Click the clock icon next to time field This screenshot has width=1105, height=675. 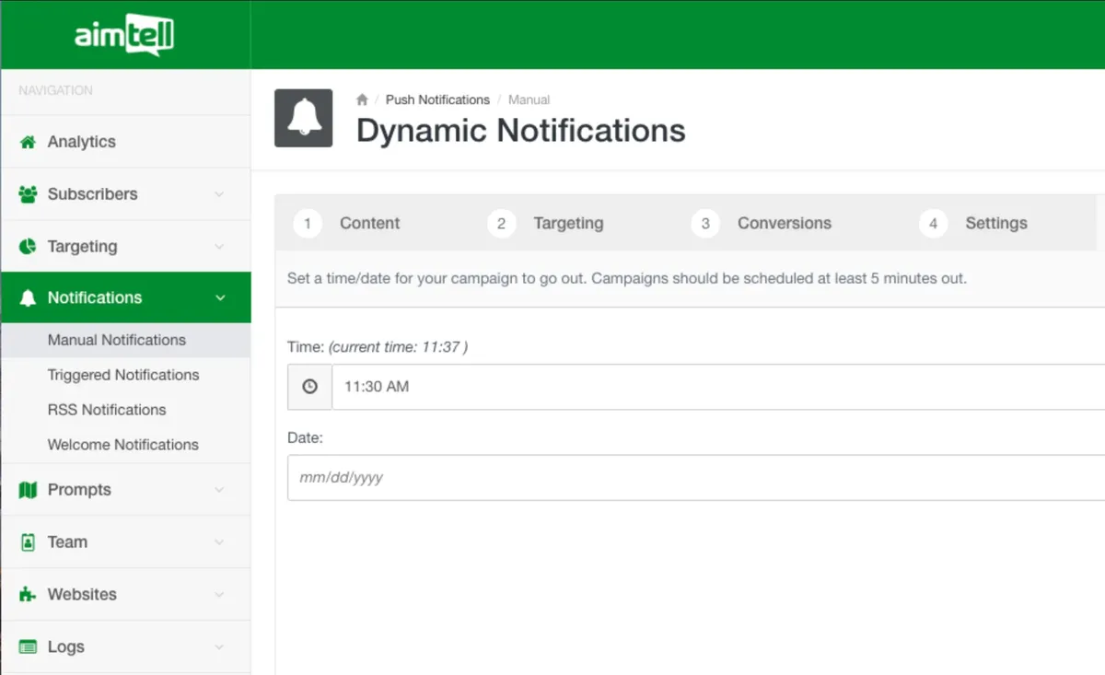click(x=309, y=387)
